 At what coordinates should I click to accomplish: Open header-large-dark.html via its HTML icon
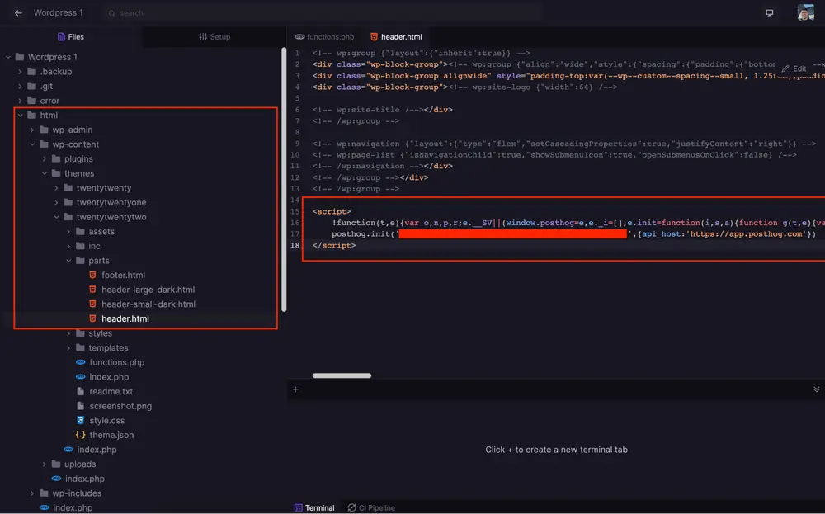click(x=92, y=290)
